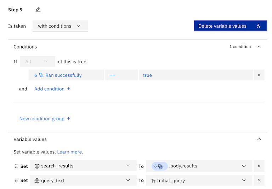
Task: Click the Delete variable values button
Action: [230, 26]
